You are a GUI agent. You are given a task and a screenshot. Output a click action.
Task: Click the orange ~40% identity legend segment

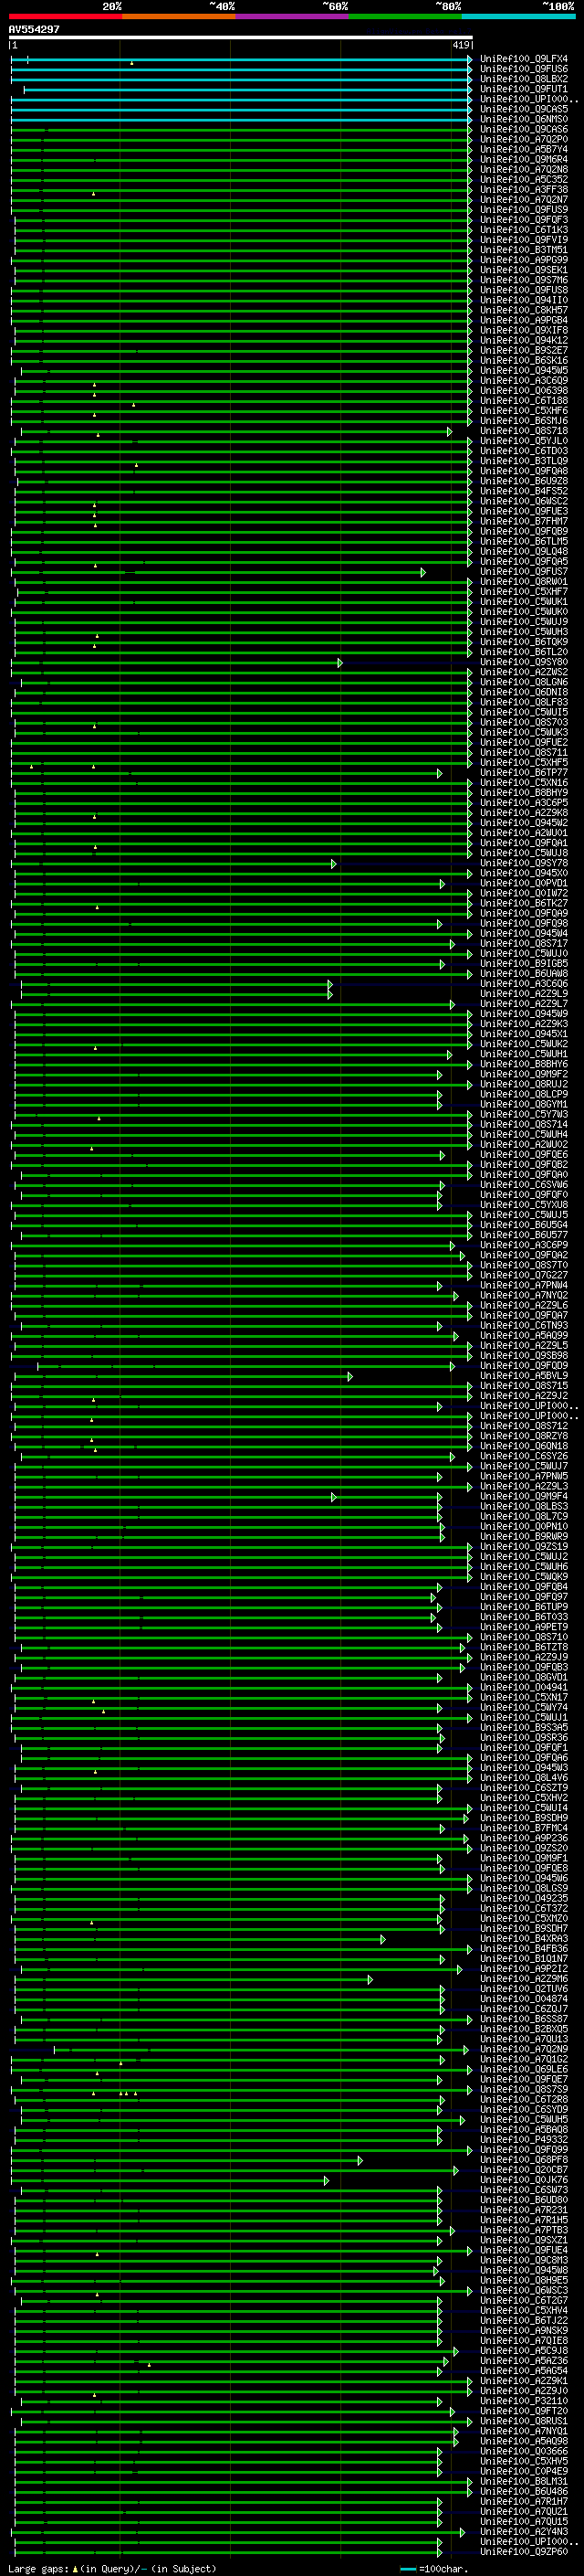click(179, 16)
